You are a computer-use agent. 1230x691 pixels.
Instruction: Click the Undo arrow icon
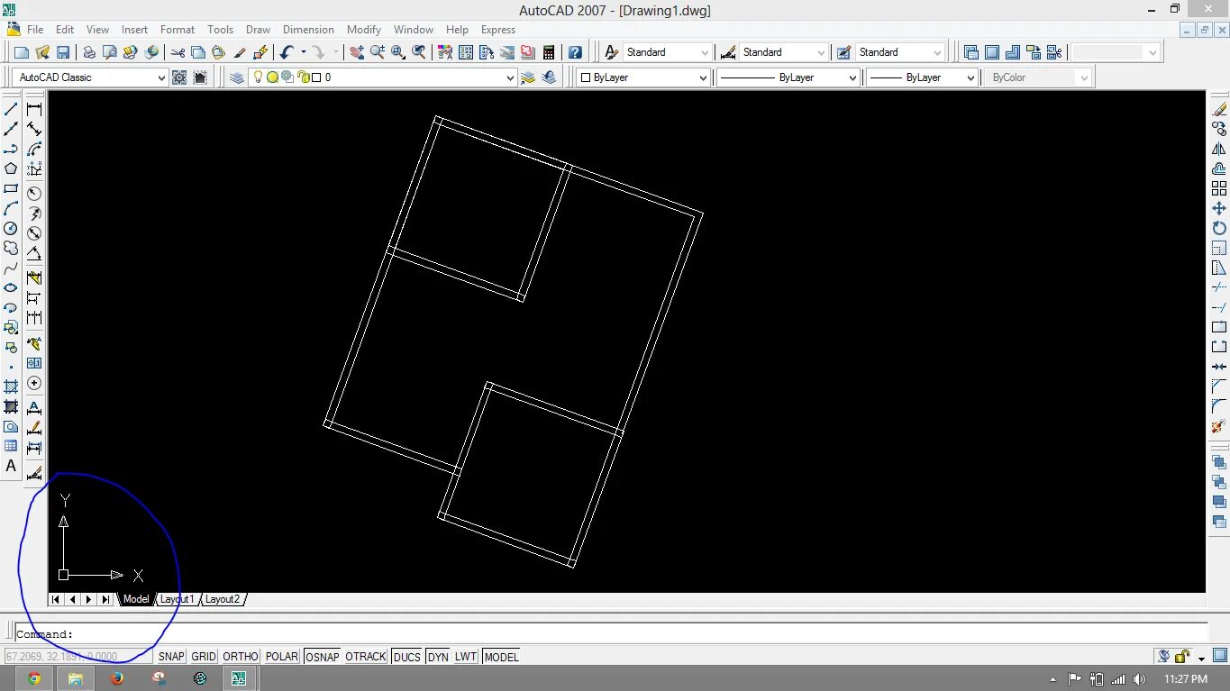pos(287,52)
